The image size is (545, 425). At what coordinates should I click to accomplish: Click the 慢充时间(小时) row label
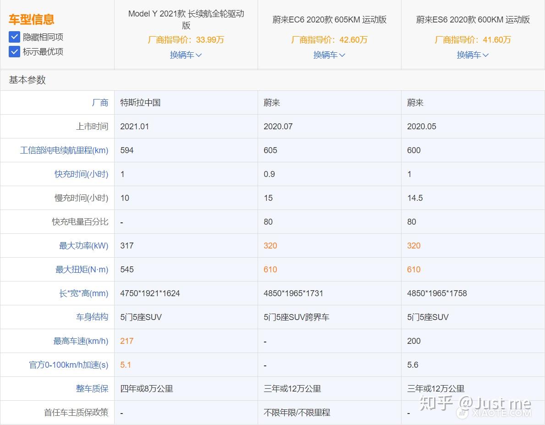click(x=81, y=198)
